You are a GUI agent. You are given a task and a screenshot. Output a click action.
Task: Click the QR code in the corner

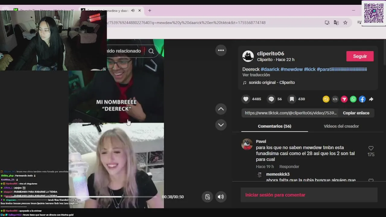coord(374,13)
